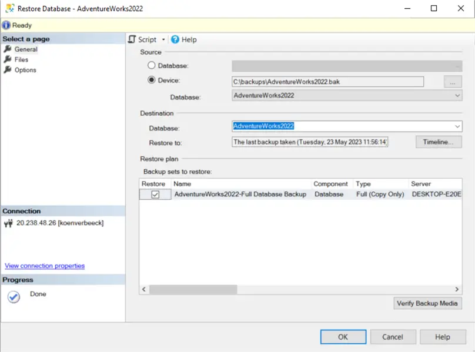Click the Name column header

[242, 184]
